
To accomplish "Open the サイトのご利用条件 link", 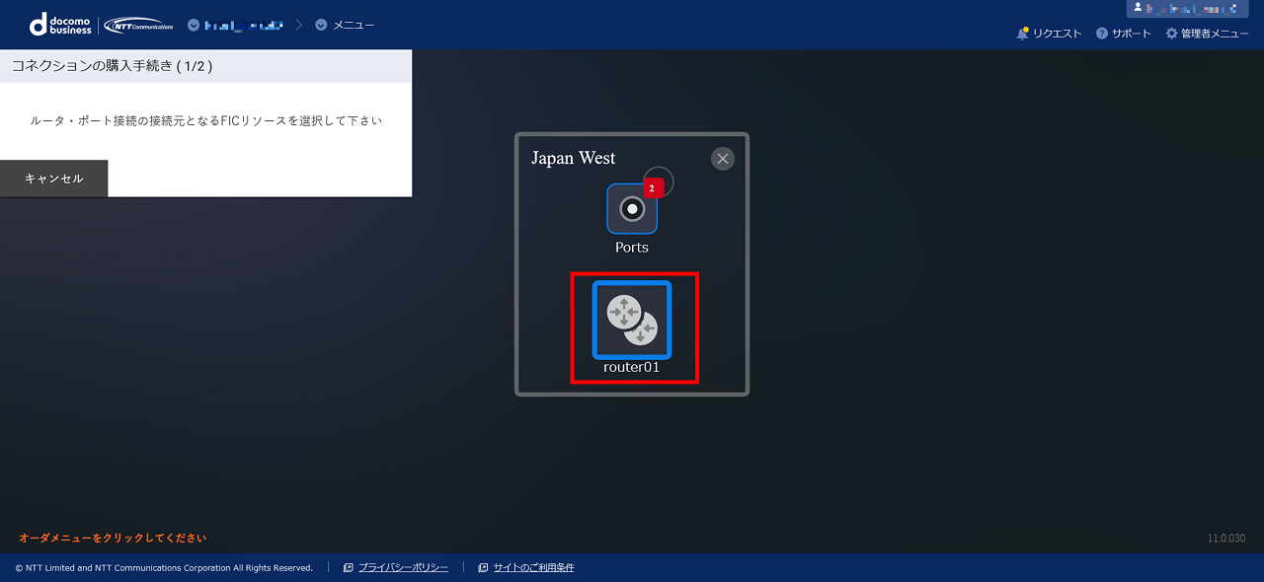I will [x=533, y=567].
